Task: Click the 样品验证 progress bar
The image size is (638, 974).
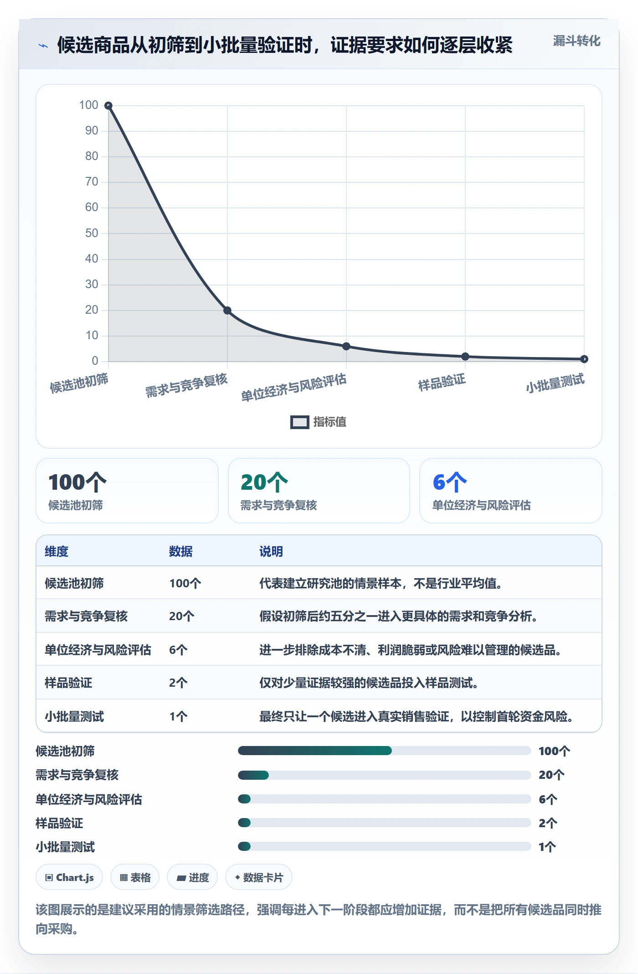Action: (x=385, y=823)
